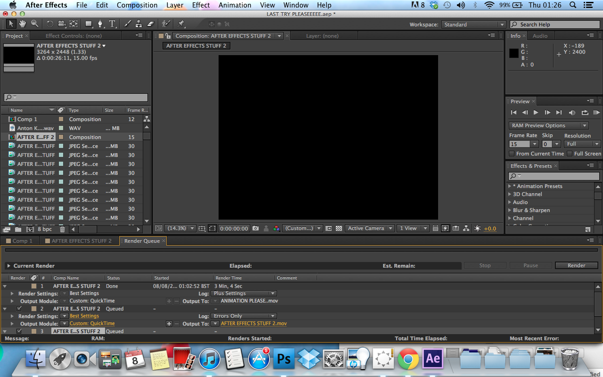Expand the Blur & Sharpen effects category

coord(510,210)
